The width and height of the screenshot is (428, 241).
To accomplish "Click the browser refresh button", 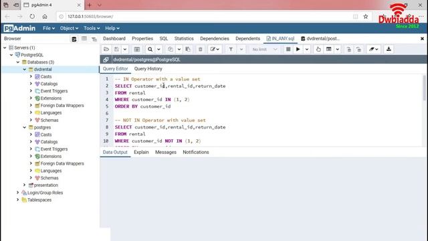I will (32, 16).
